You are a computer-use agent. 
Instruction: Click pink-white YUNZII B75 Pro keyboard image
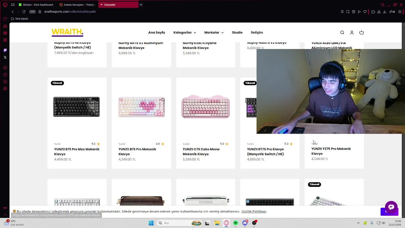pyautogui.click(x=141, y=107)
